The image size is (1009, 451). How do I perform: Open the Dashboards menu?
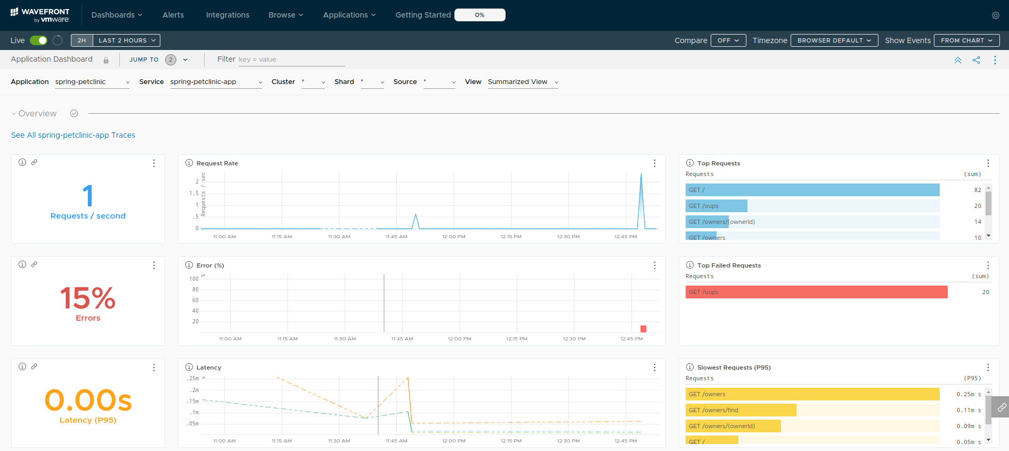pyautogui.click(x=117, y=15)
